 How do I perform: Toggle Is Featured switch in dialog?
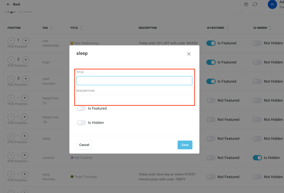pyautogui.click(x=81, y=109)
